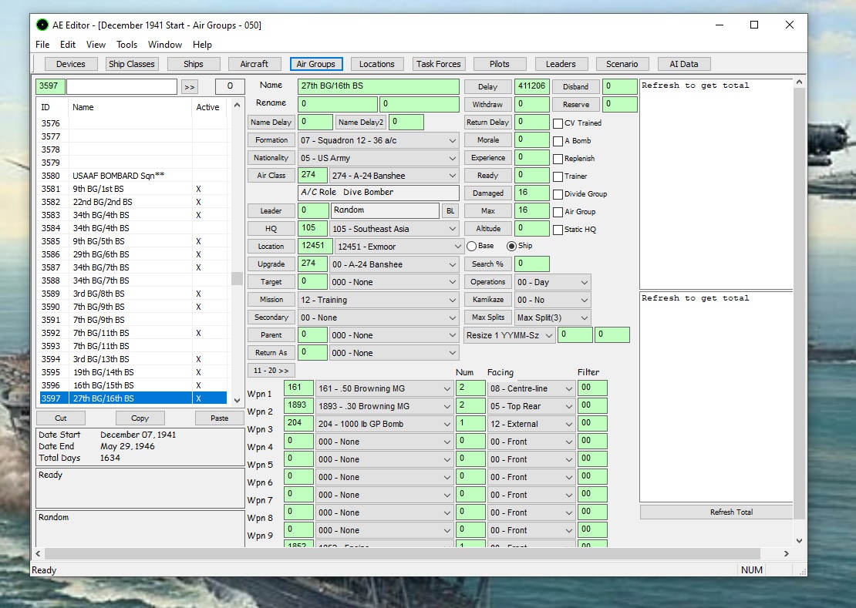
Task: Click the list scroll-down arrow in air group list
Action: click(x=237, y=400)
